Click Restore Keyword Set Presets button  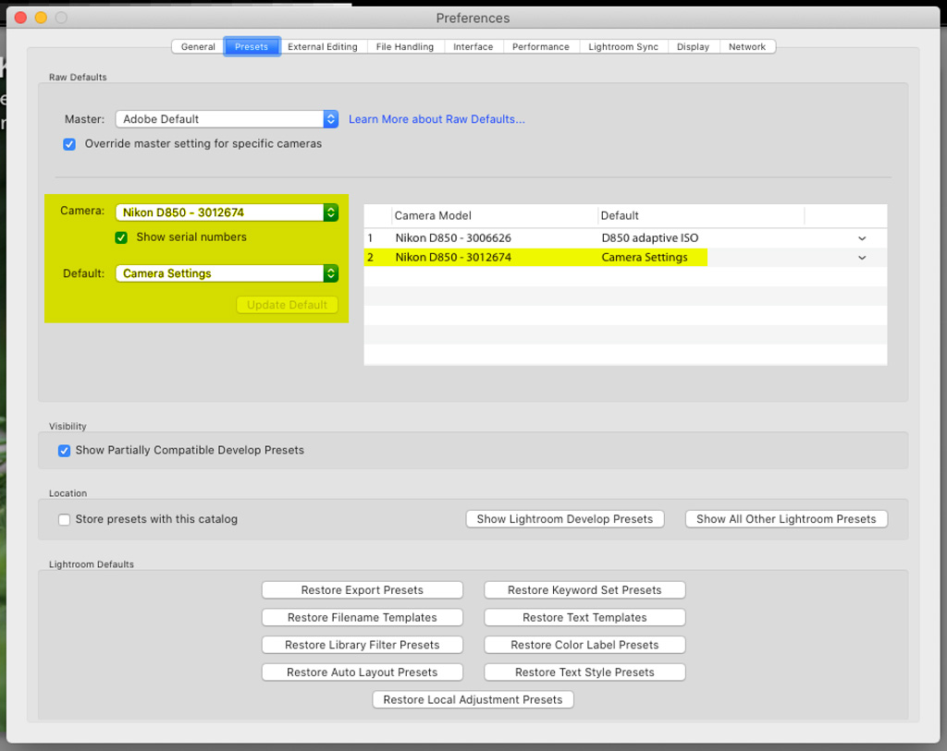pyautogui.click(x=584, y=590)
